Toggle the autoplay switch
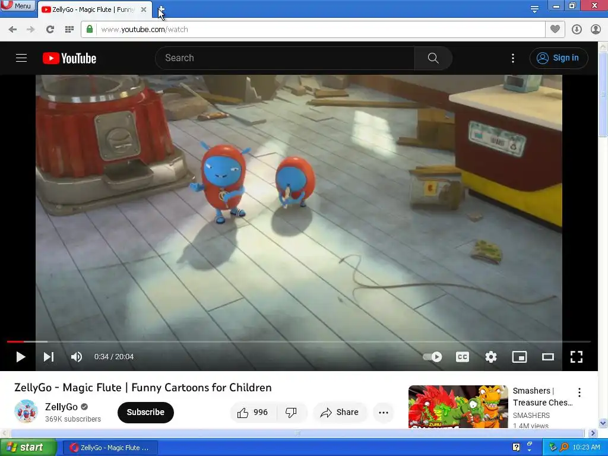Image resolution: width=608 pixels, height=456 pixels. coord(432,357)
